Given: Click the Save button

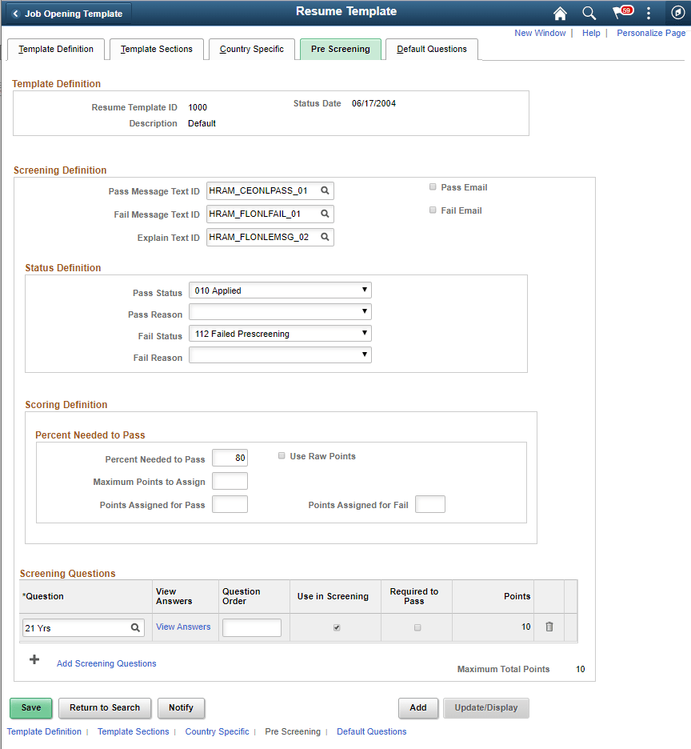Looking at the screenshot, I should pyautogui.click(x=31, y=708).
